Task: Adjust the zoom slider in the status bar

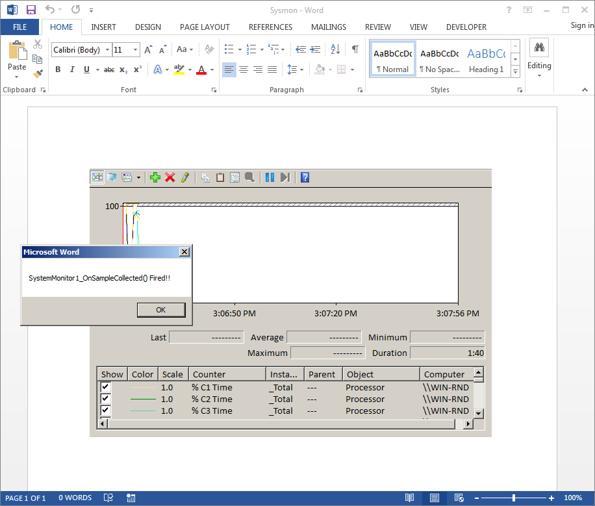Action: pyautogui.click(x=513, y=498)
